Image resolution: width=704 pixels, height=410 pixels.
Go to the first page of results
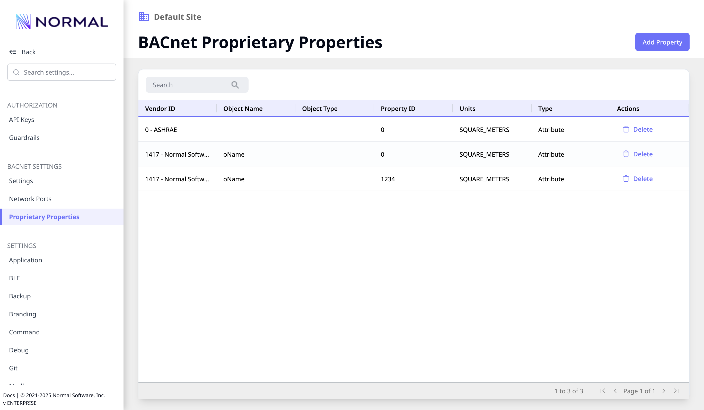coord(603,391)
